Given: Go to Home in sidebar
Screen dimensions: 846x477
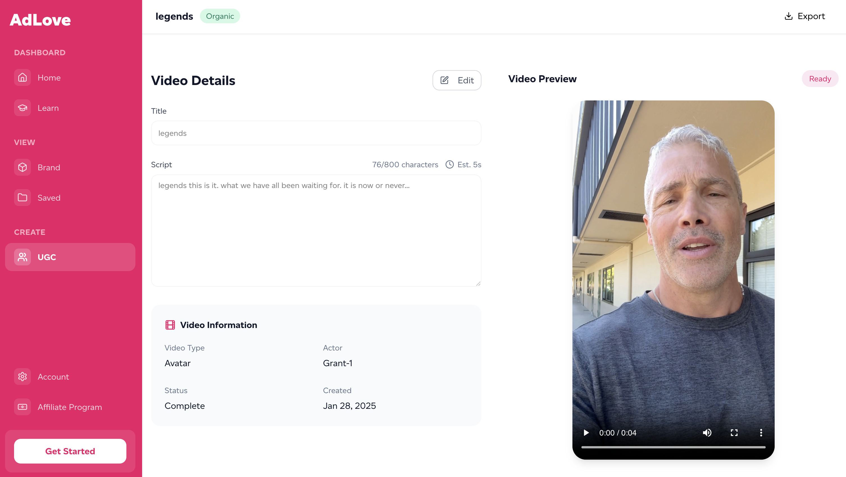Looking at the screenshot, I should click(x=70, y=77).
